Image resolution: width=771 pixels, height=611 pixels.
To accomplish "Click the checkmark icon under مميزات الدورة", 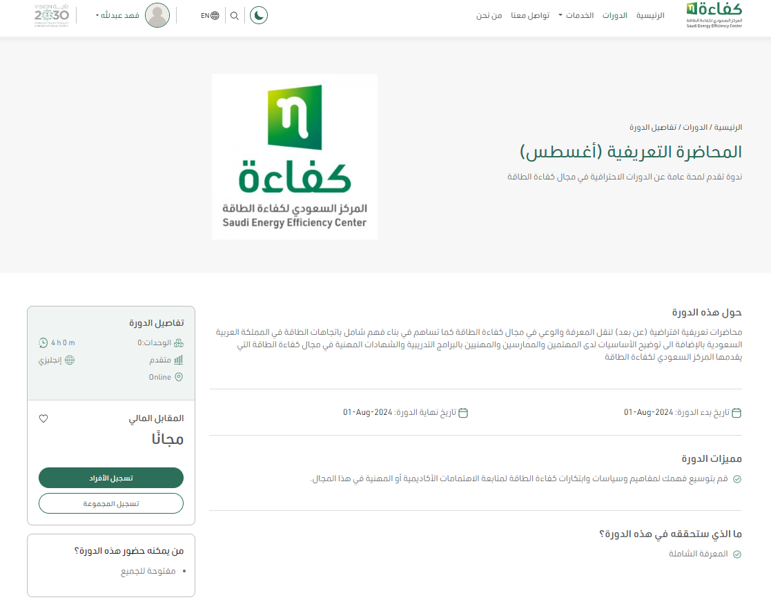I will pos(737,479).
